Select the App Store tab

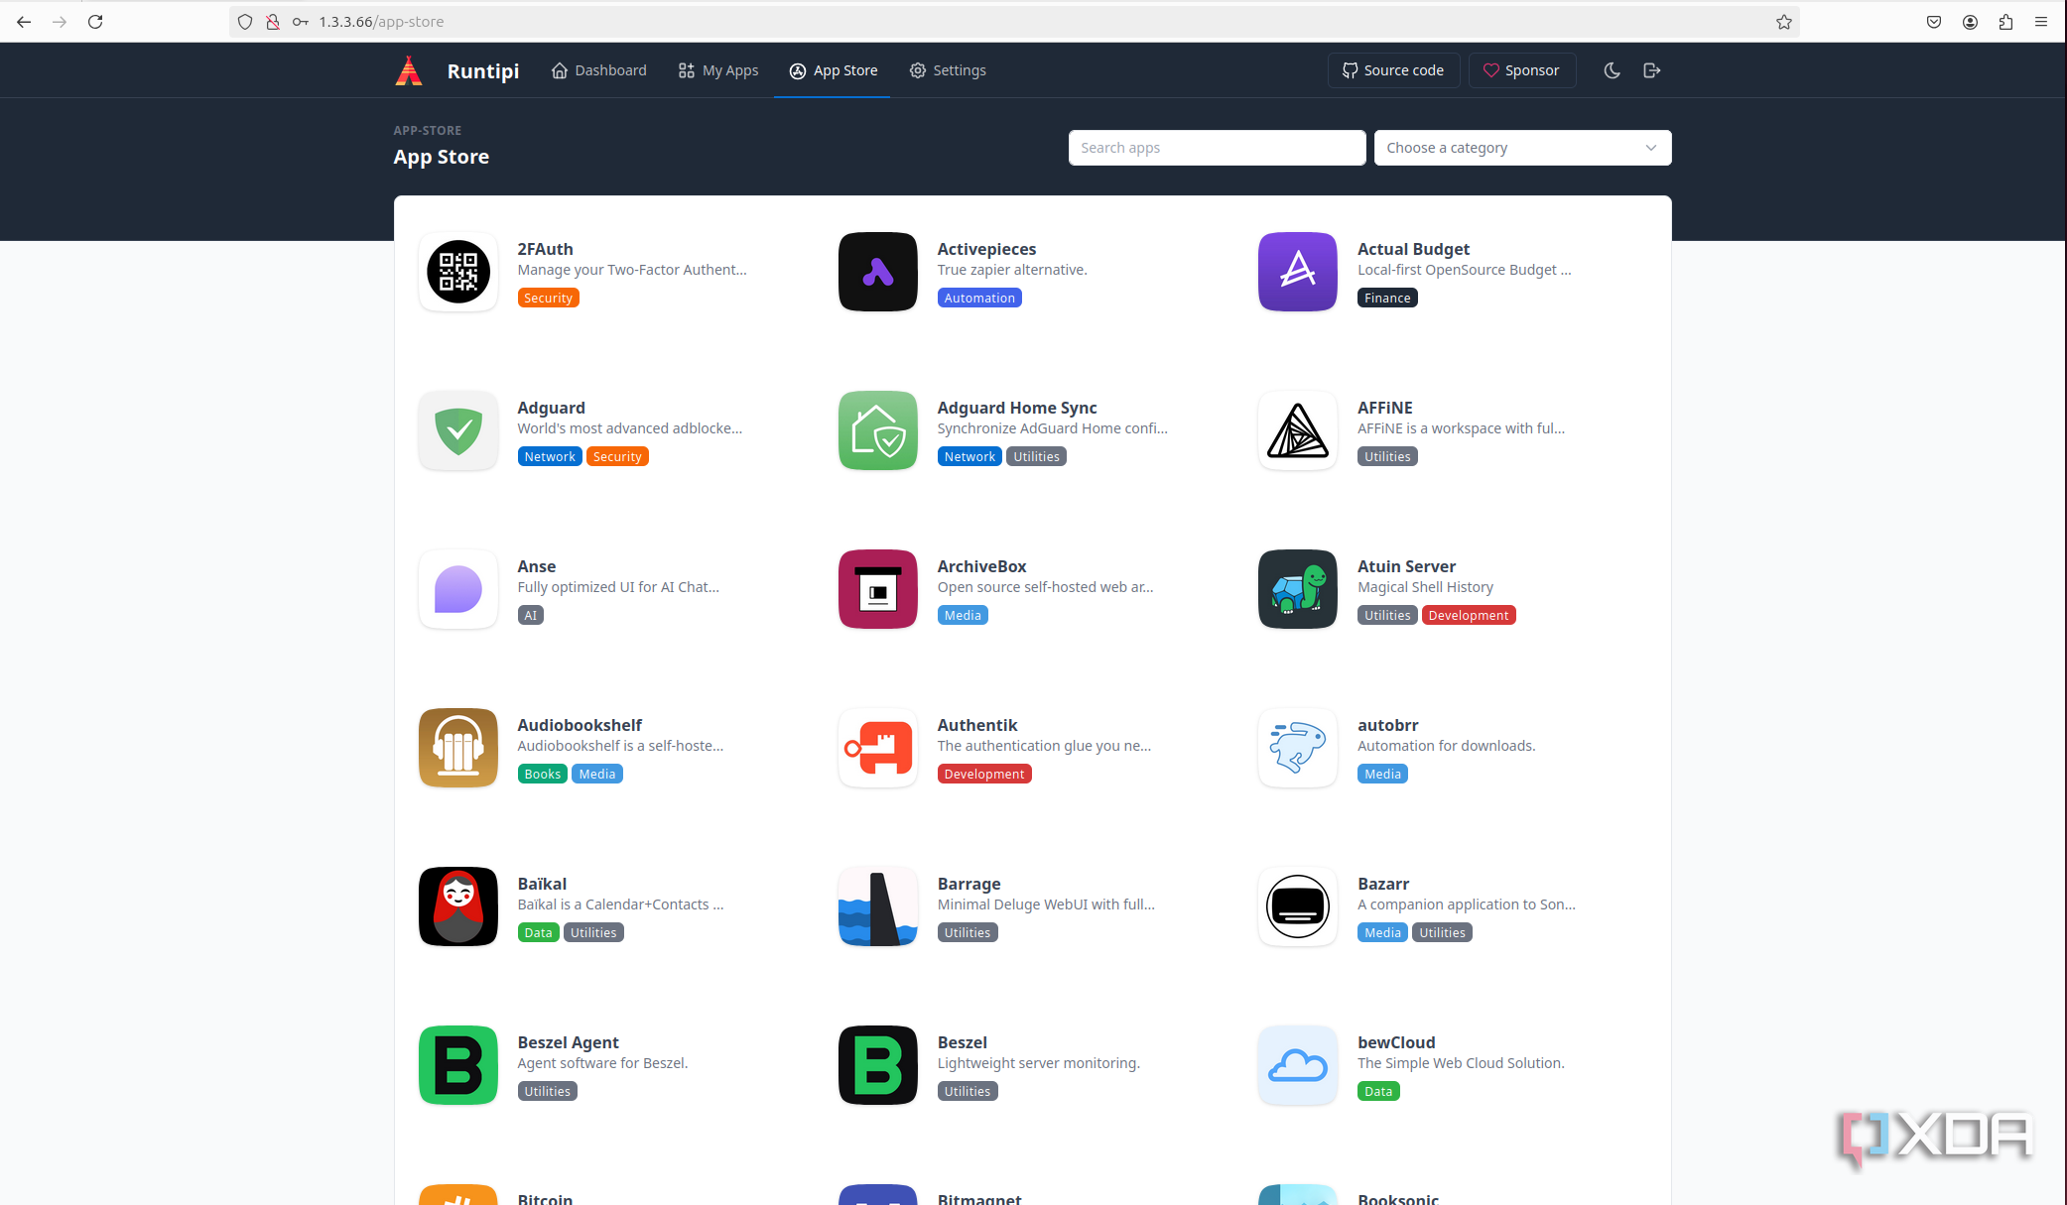tap(833, 70)
